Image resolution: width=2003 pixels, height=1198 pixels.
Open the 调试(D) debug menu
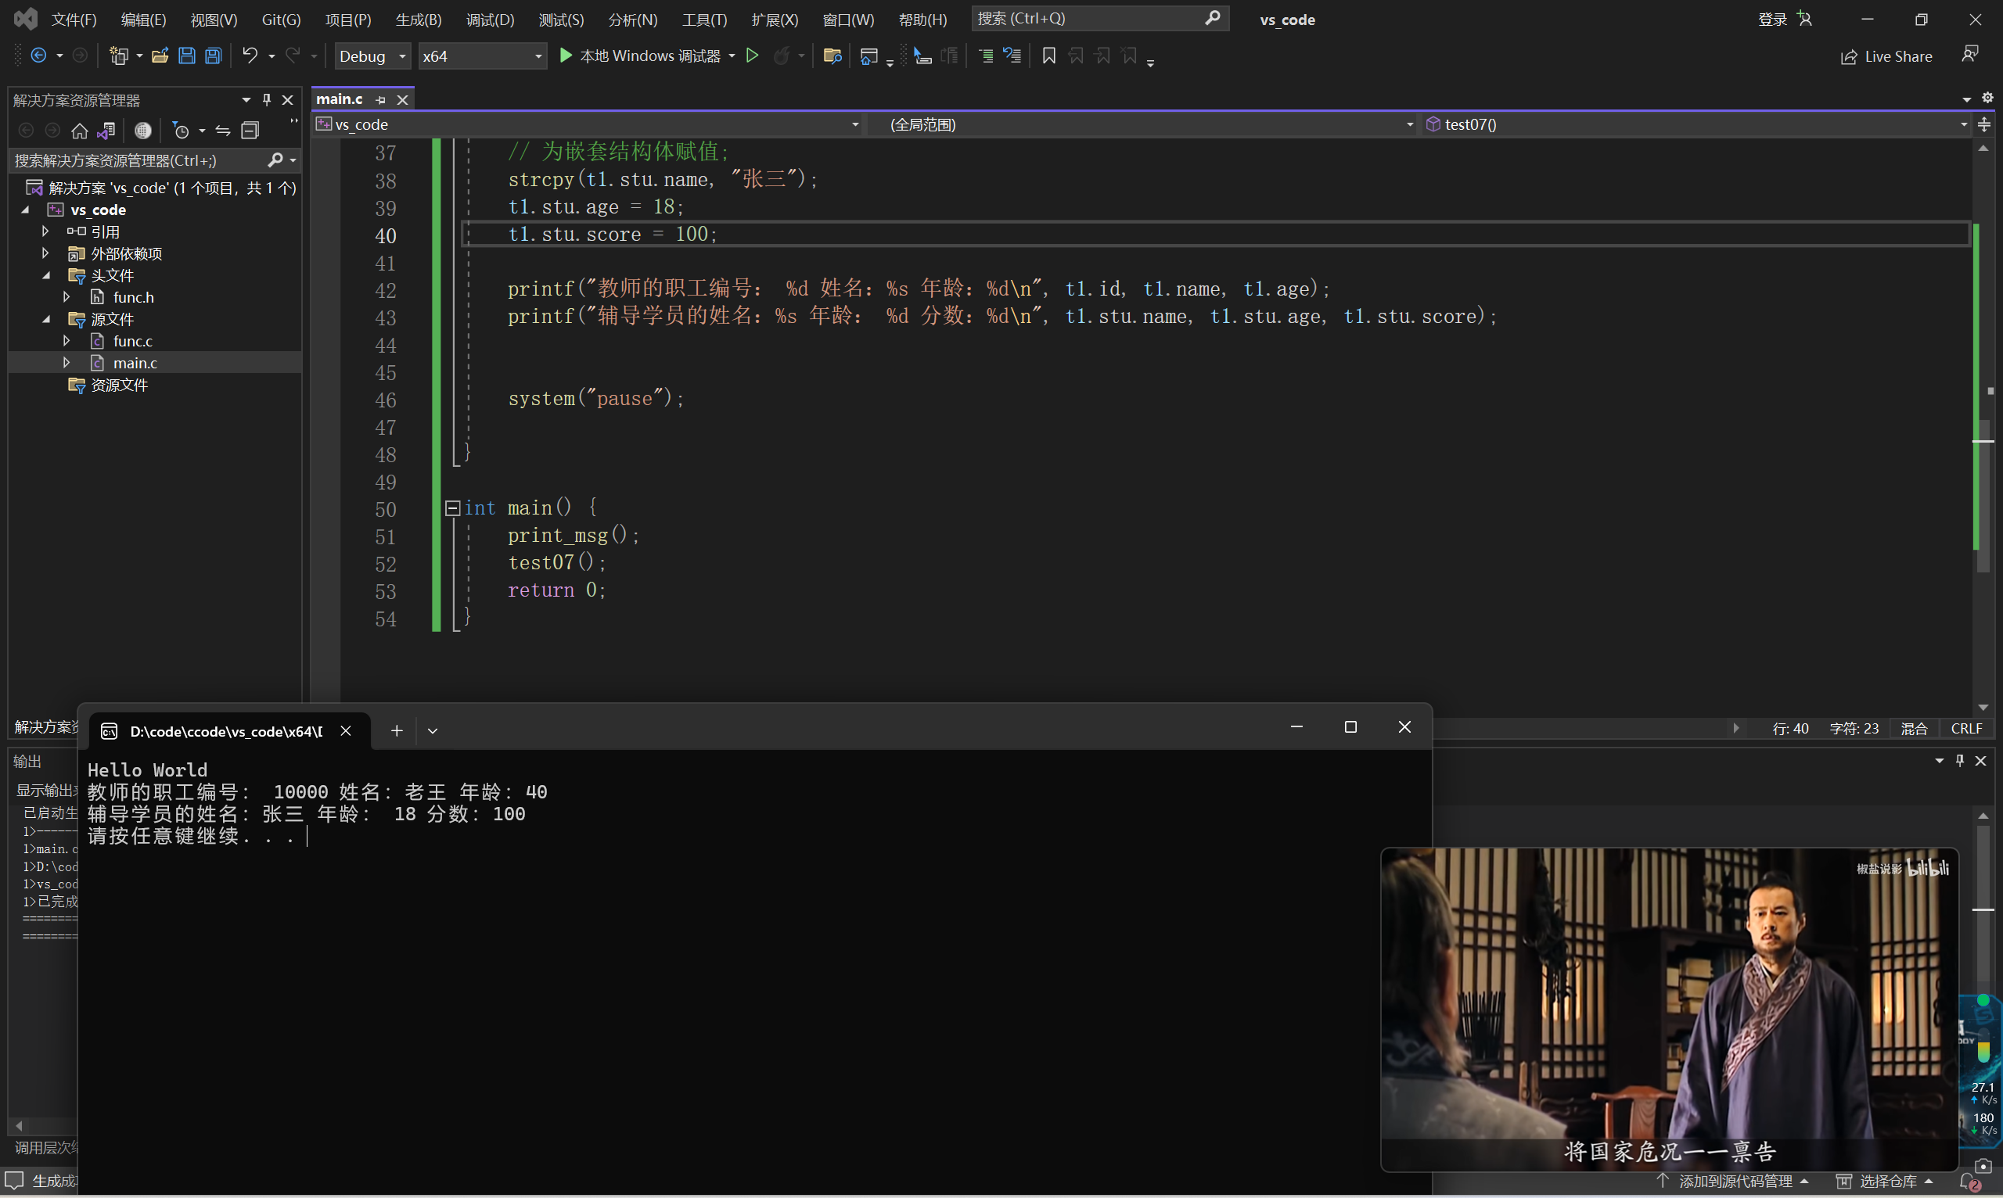pos(491,20)
